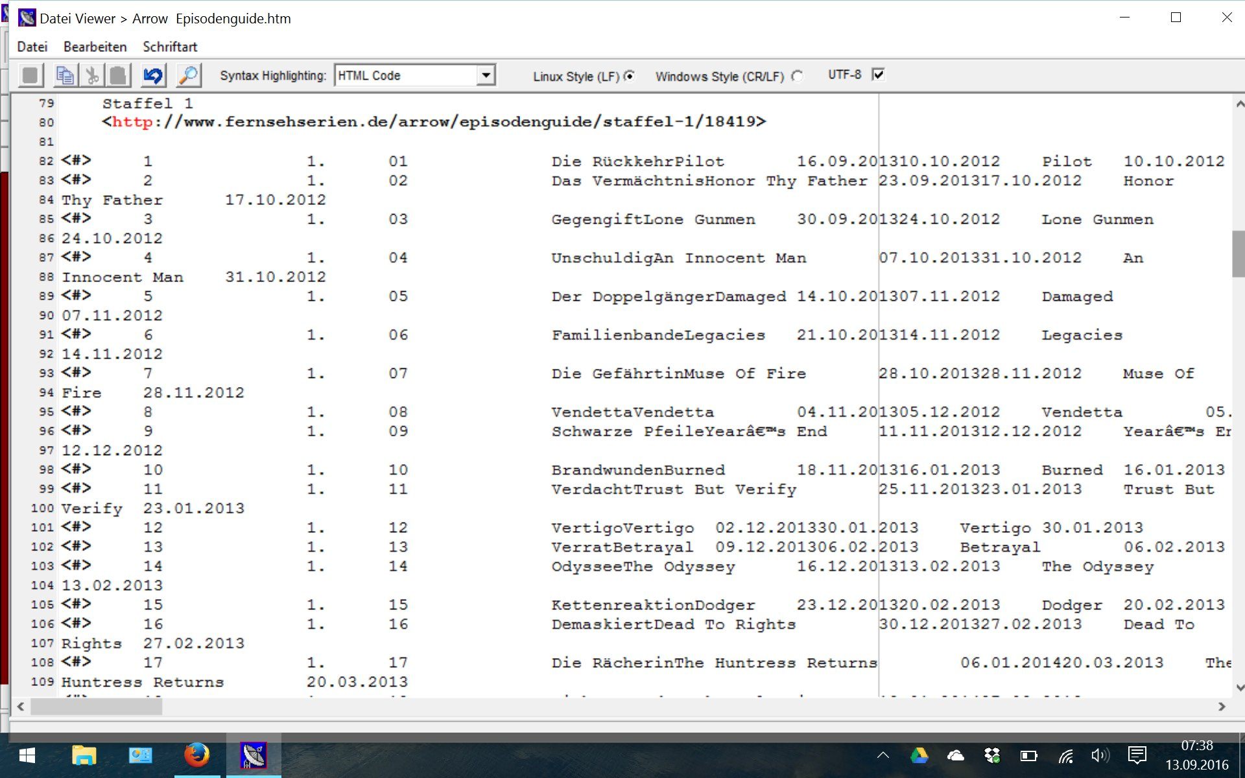This screenshot has height=778, width=1245.
Task: Click the blue Undo arrow icon
Action: [153, 76]
